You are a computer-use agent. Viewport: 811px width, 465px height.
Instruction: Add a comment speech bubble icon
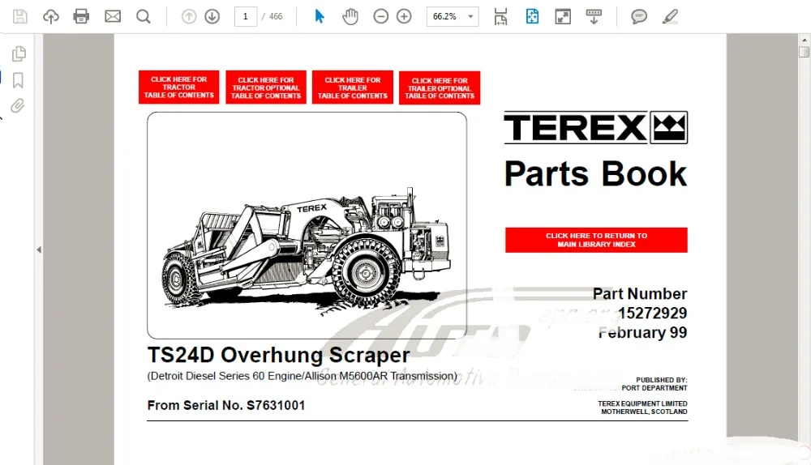pyautogui.click(x=639, y=16)
